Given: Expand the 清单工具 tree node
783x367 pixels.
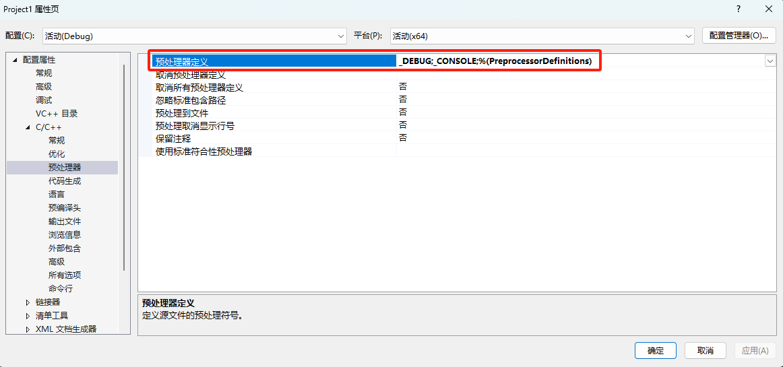Looking at the screenshot, I should click(28, 316).
